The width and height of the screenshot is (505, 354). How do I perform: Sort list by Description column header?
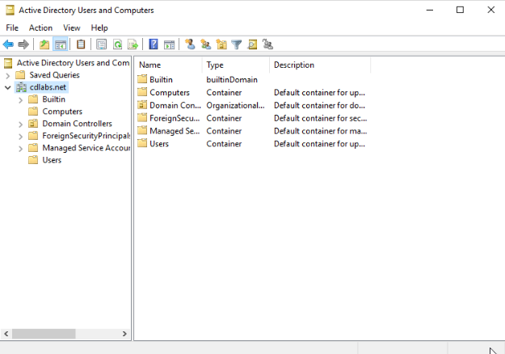click(x=320, y=65)
